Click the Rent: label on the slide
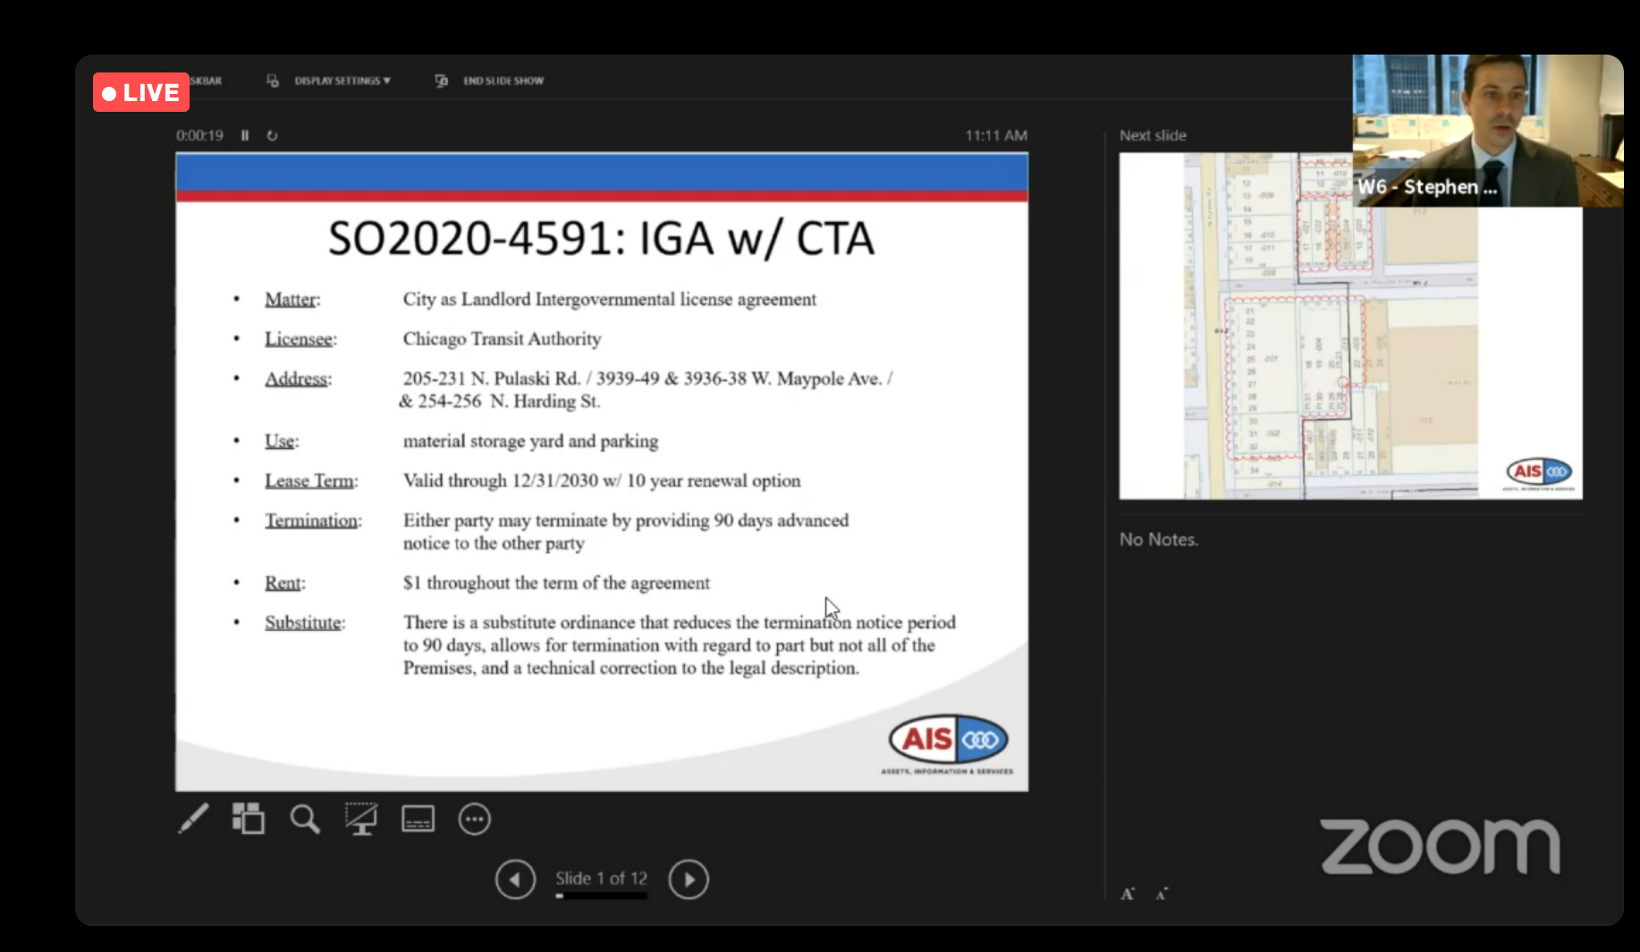The image size is (1640, 952). click(285, 582)
